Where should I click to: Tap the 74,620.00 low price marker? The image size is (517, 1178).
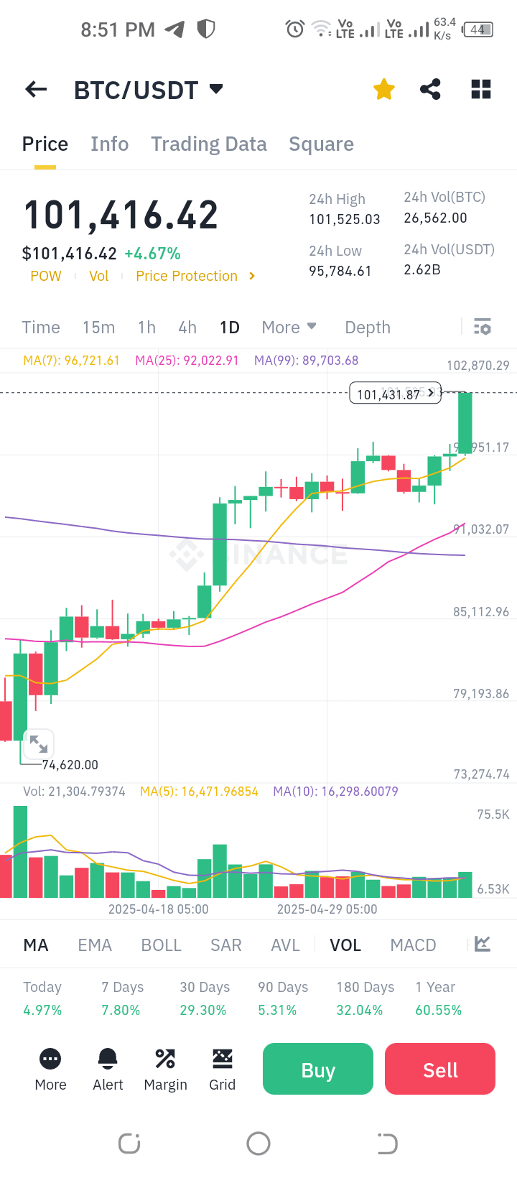pyautogui.click(x=70, y=765)
